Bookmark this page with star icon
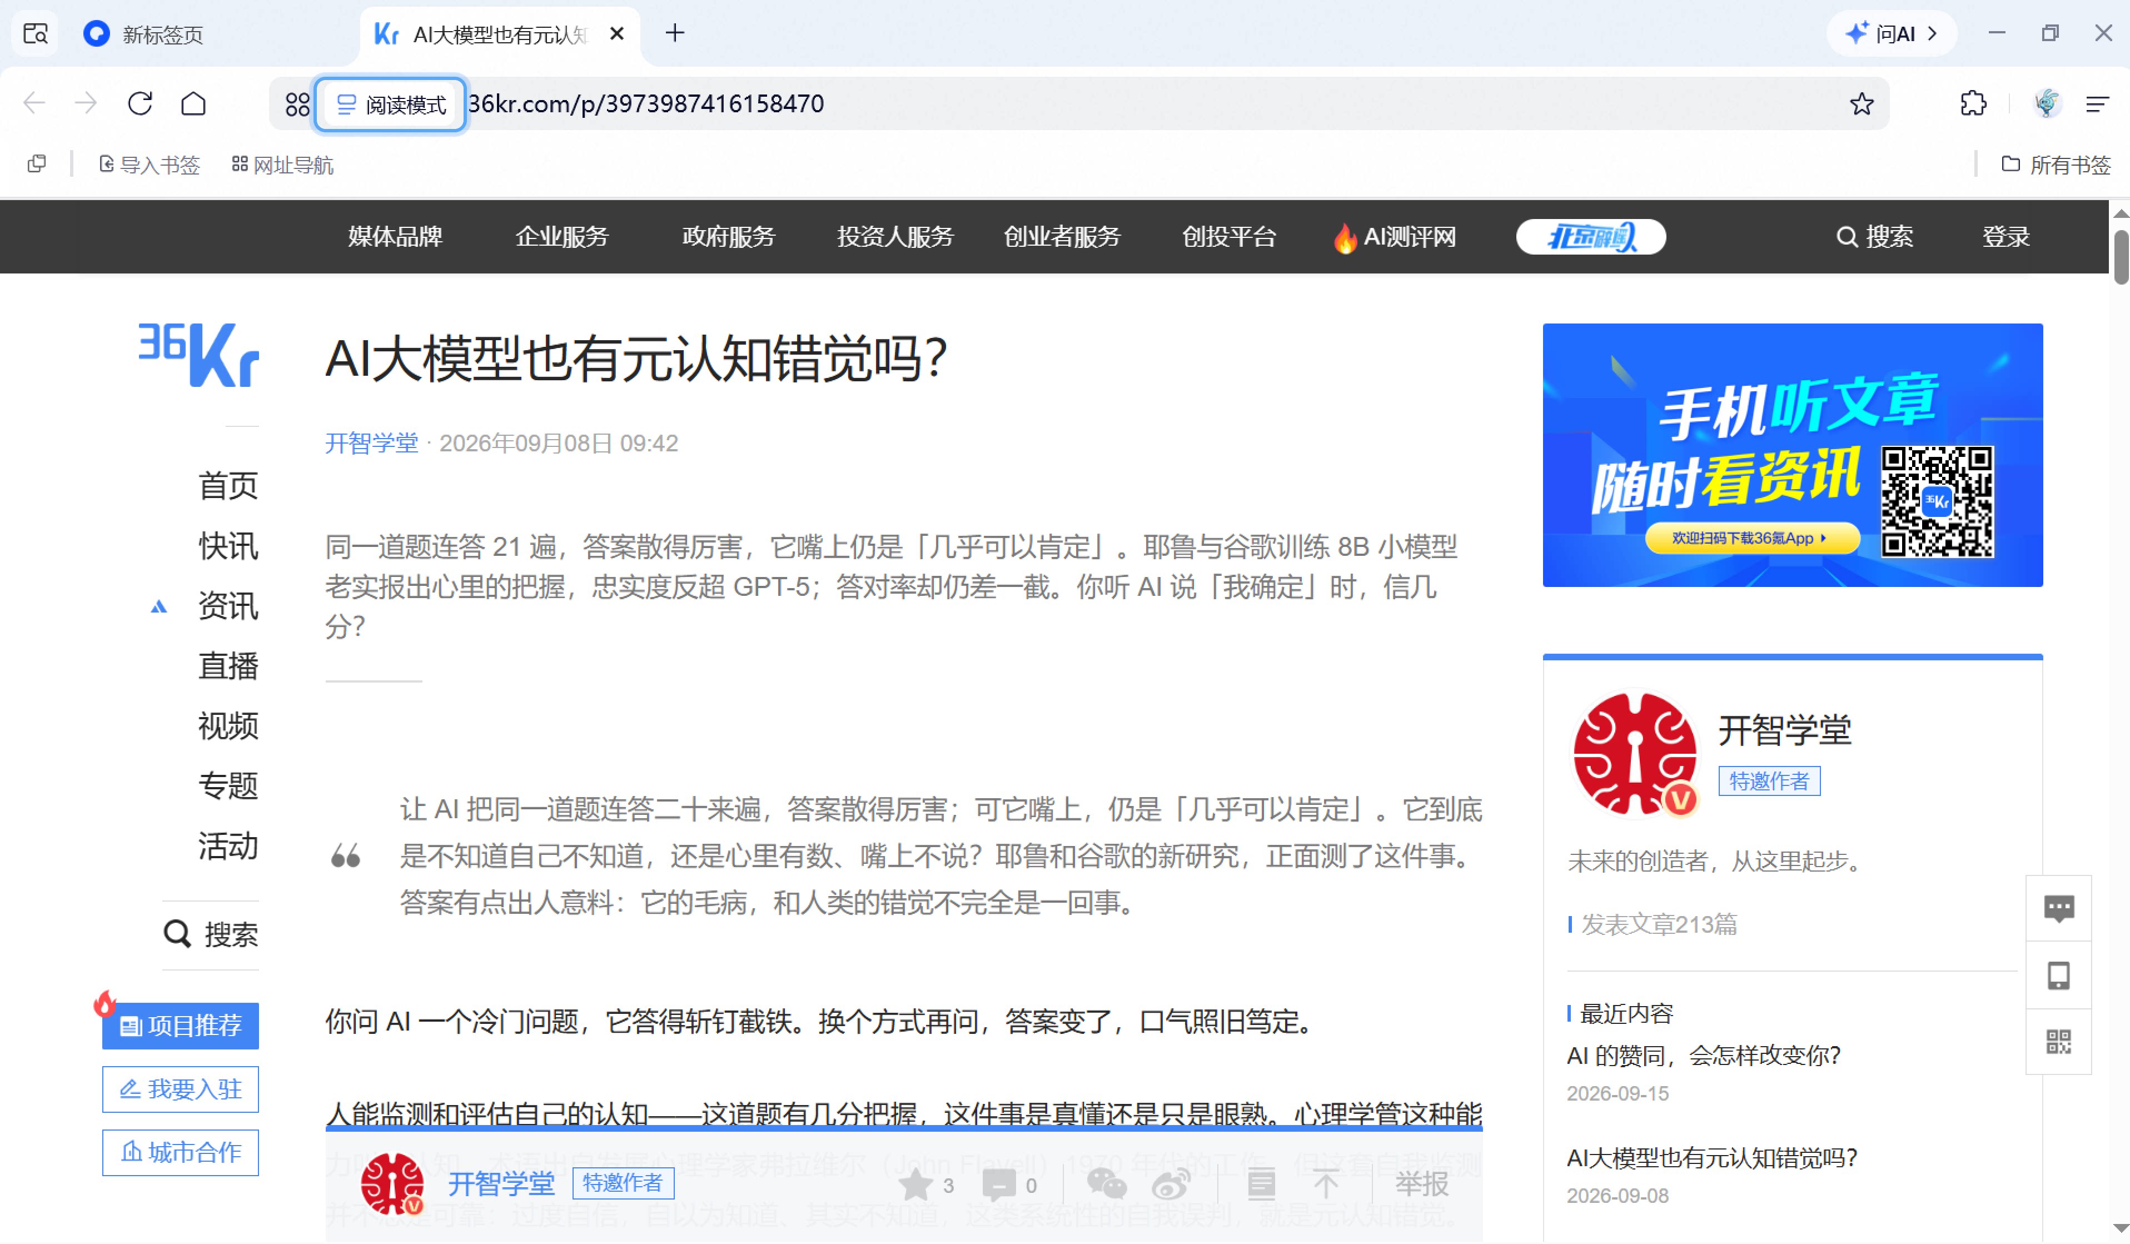This screenshot has height=1244, width=2130. coord(1861,104)
